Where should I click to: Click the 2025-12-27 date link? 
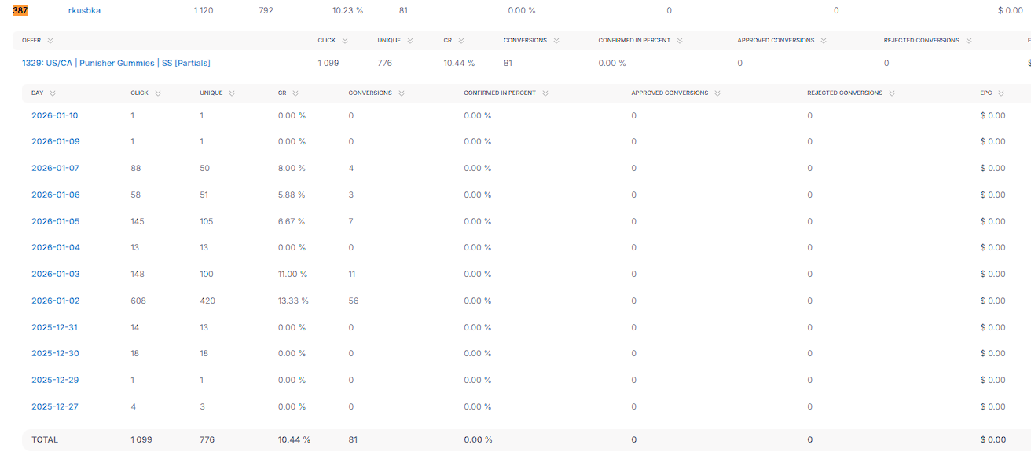[x=55, y=406]
